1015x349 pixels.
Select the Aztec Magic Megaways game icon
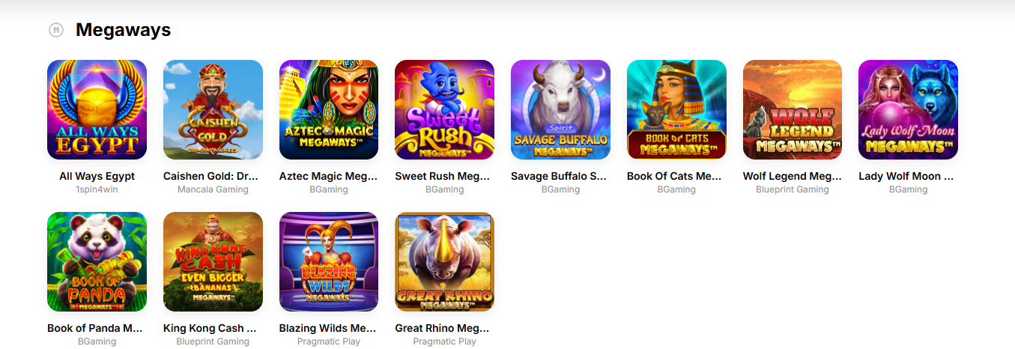pyautogui.click(x=329, y=109)
